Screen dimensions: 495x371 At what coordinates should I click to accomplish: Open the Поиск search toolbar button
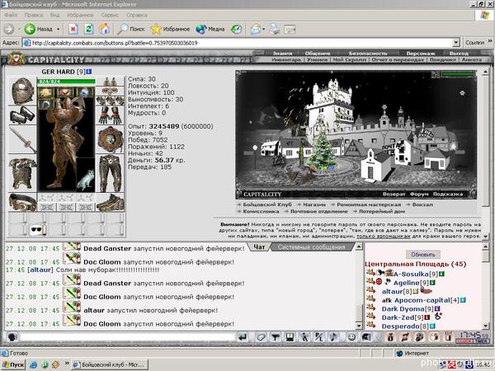coord(130,29)
